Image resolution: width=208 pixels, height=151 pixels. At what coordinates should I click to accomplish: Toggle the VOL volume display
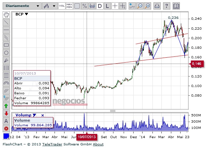tap(62, 6)
